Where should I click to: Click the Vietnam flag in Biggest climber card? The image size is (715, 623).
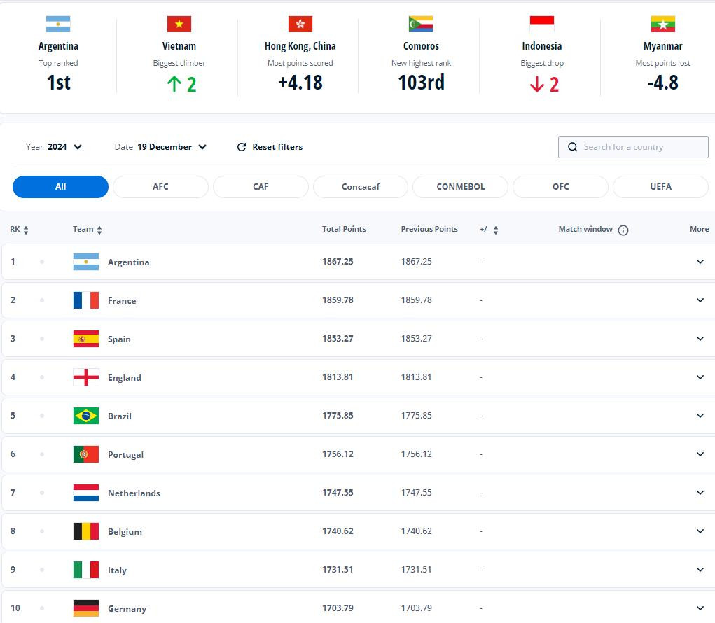pyautogui.click(x=179, y=24)
